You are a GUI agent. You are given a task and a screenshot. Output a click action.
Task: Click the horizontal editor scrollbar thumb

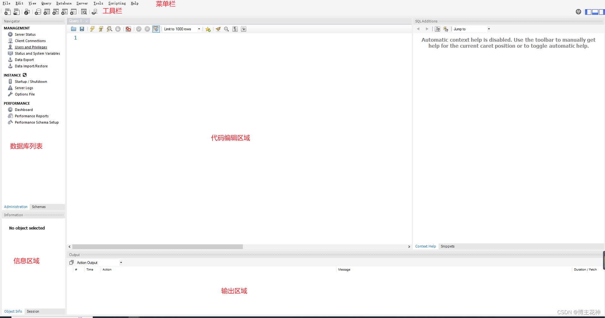pos(157,247)
